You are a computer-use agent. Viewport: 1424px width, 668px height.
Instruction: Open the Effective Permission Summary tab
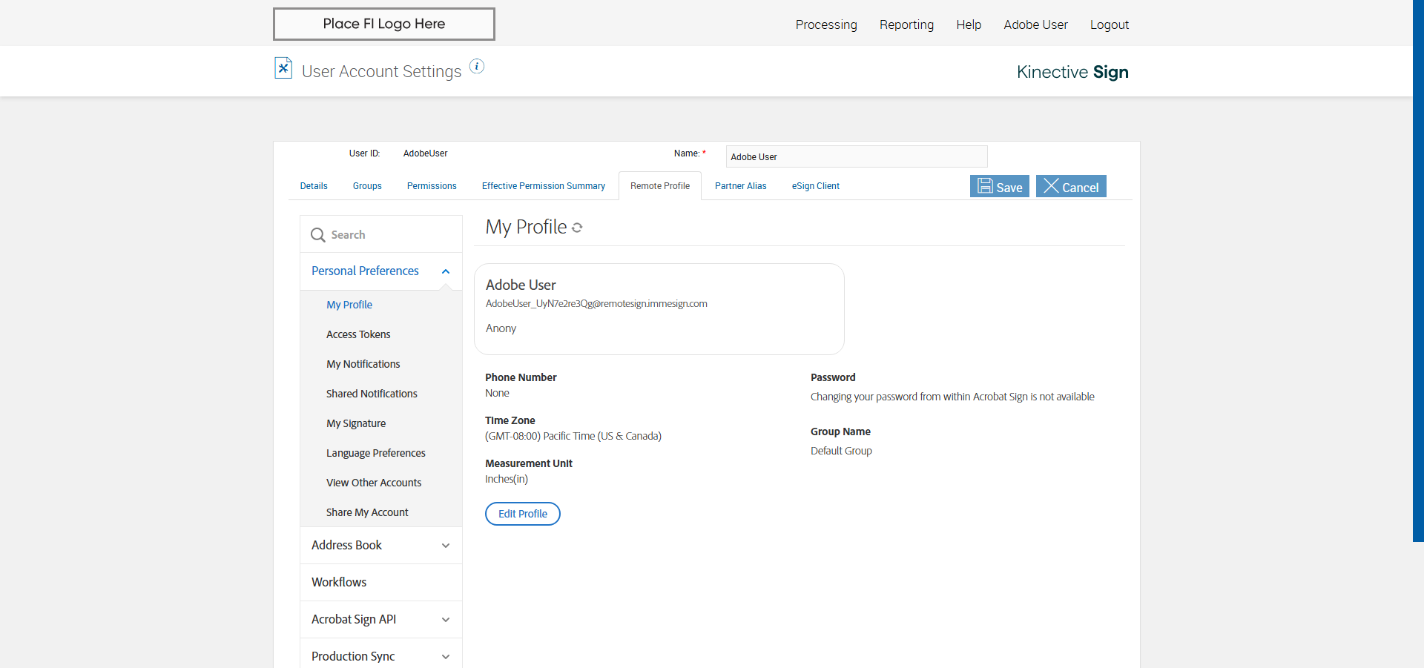(543, 186)
